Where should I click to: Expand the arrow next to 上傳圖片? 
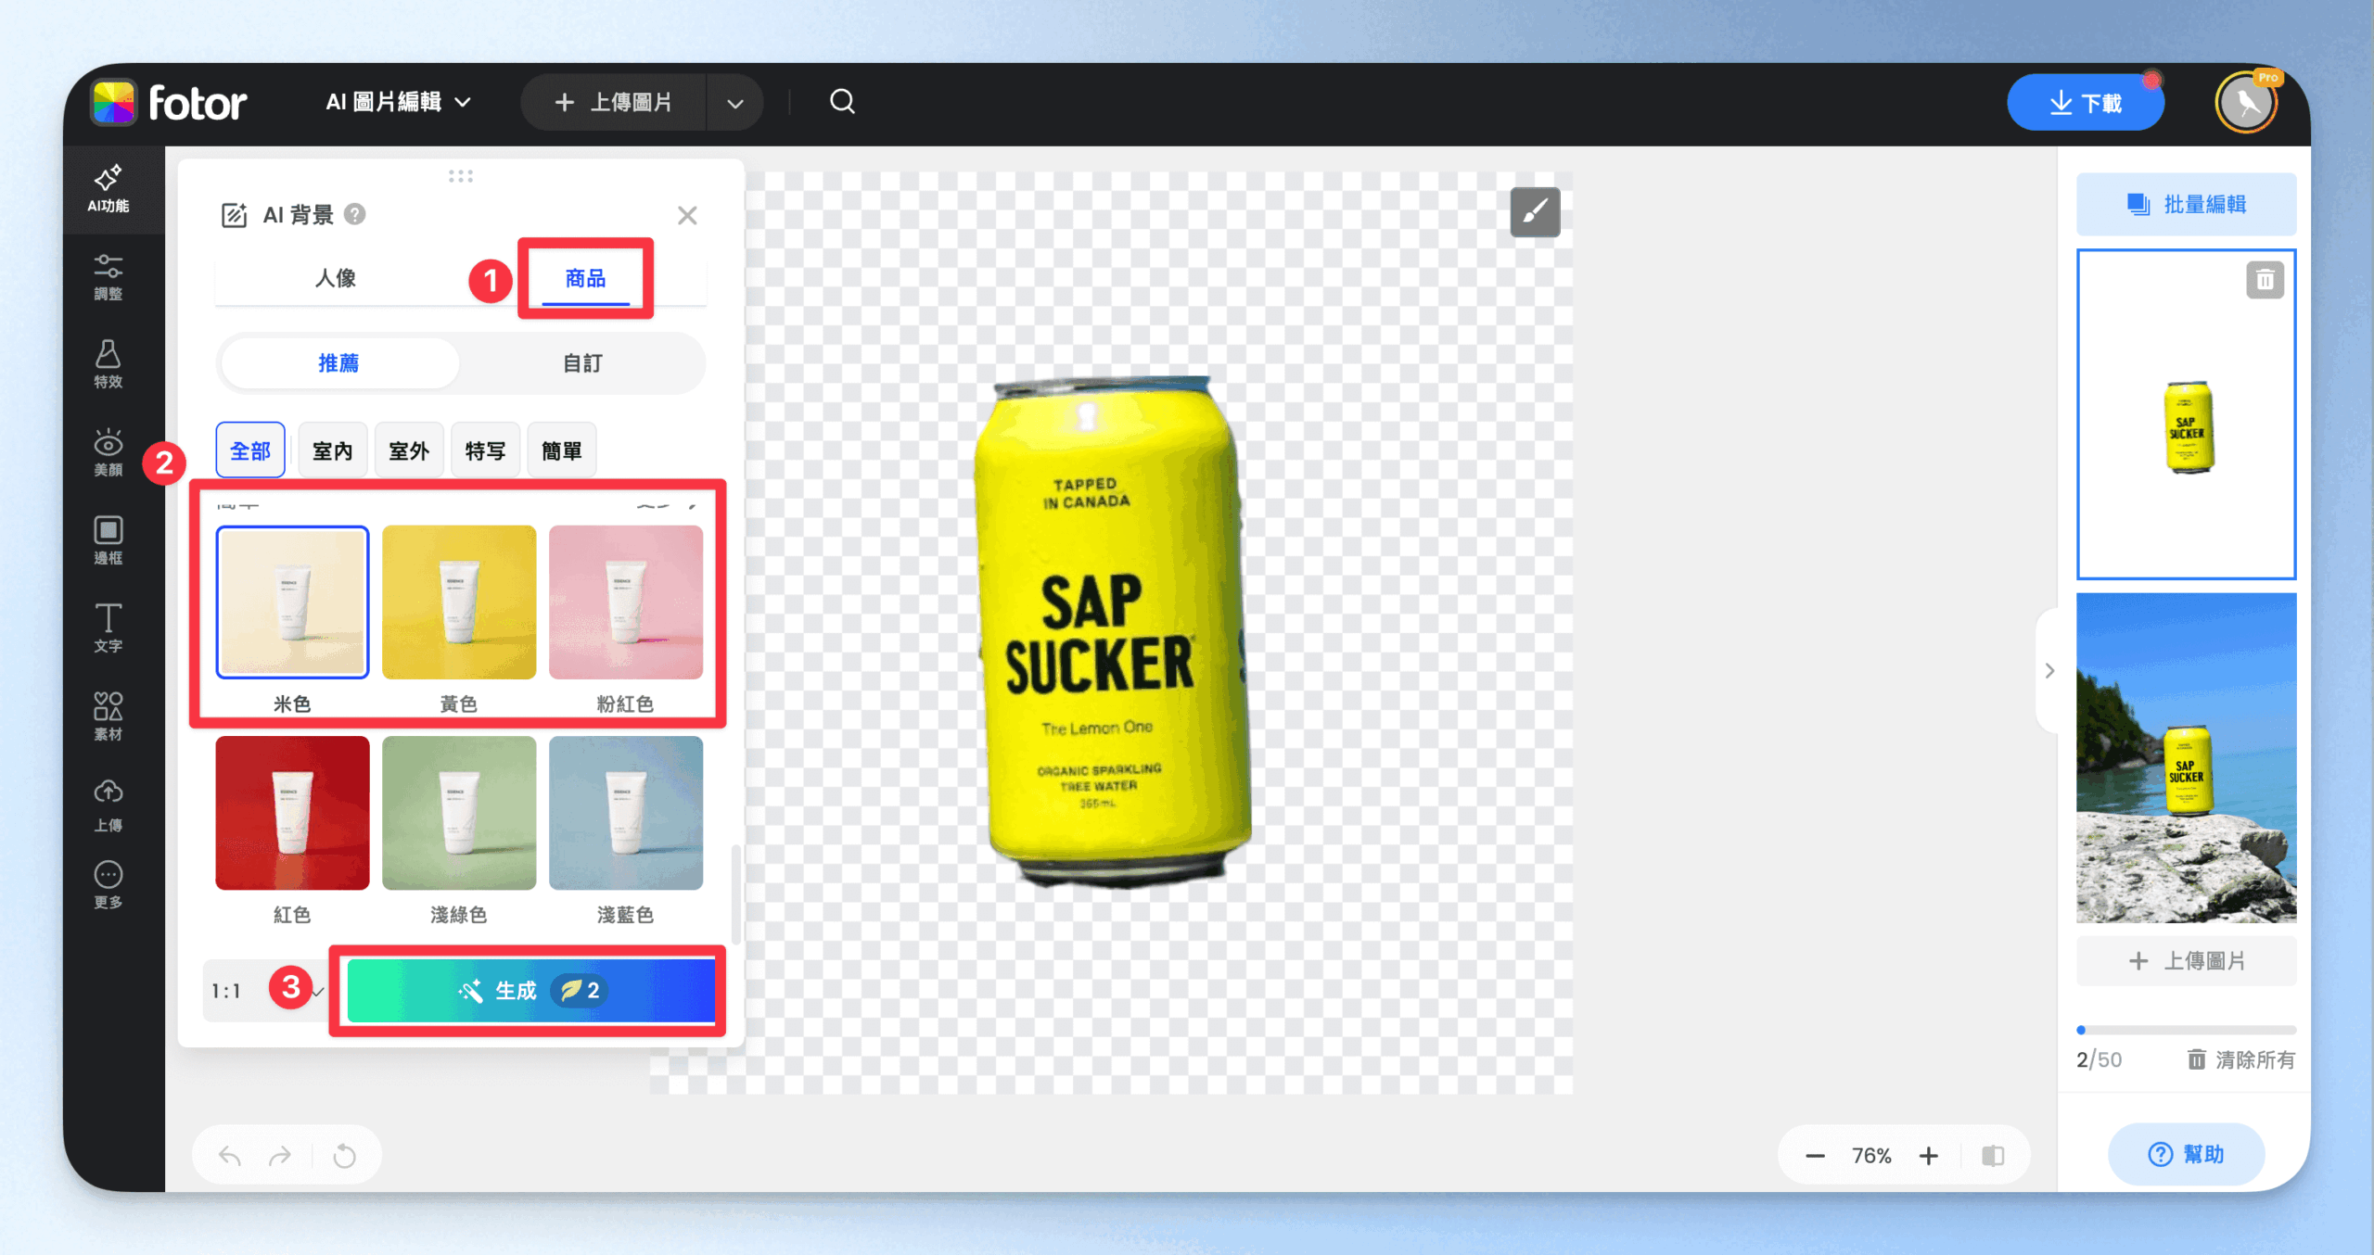click(734, 103)
